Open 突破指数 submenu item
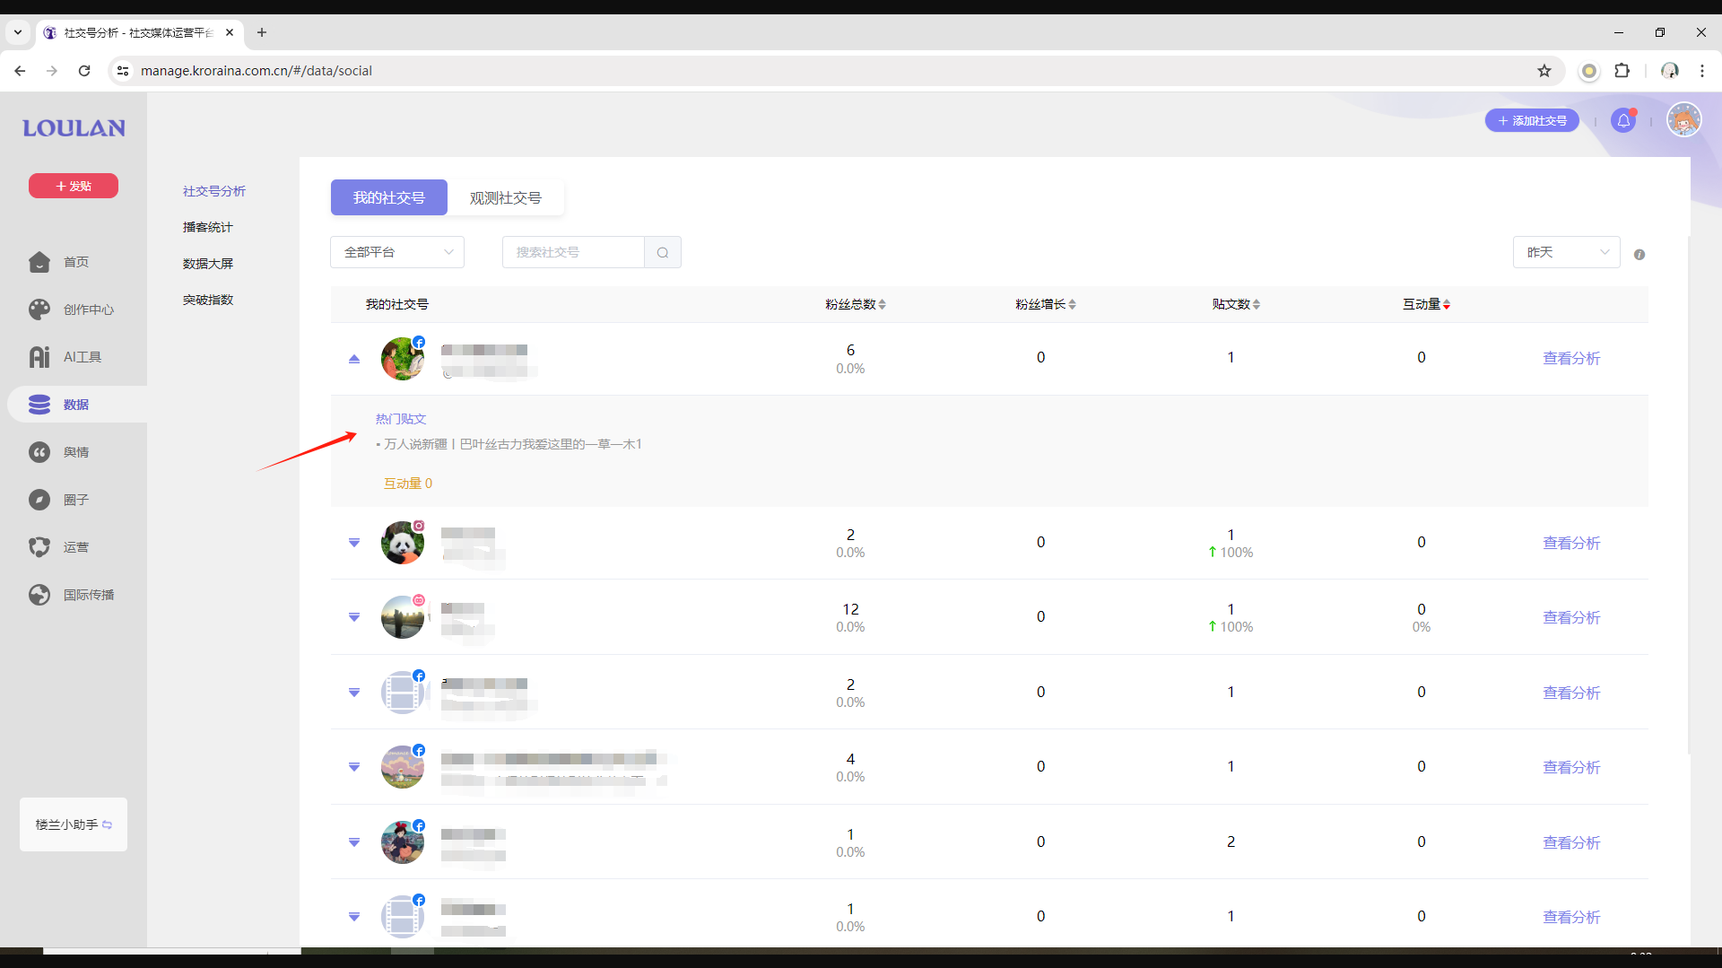This screenshot has width=1722, height=968. click(208, 300)
